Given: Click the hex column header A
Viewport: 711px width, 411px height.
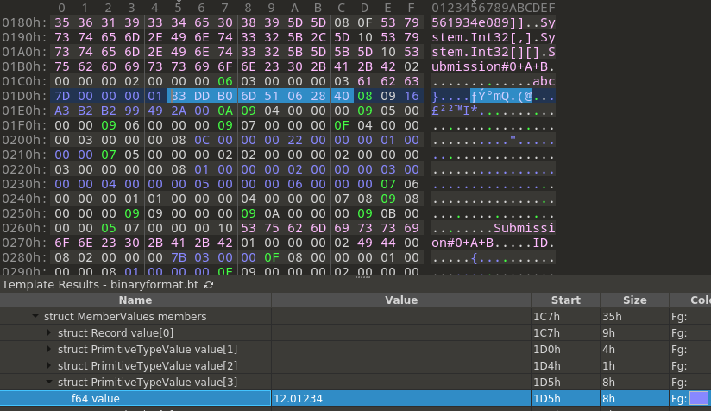Looking at the screenshot, I should (295, 8).
